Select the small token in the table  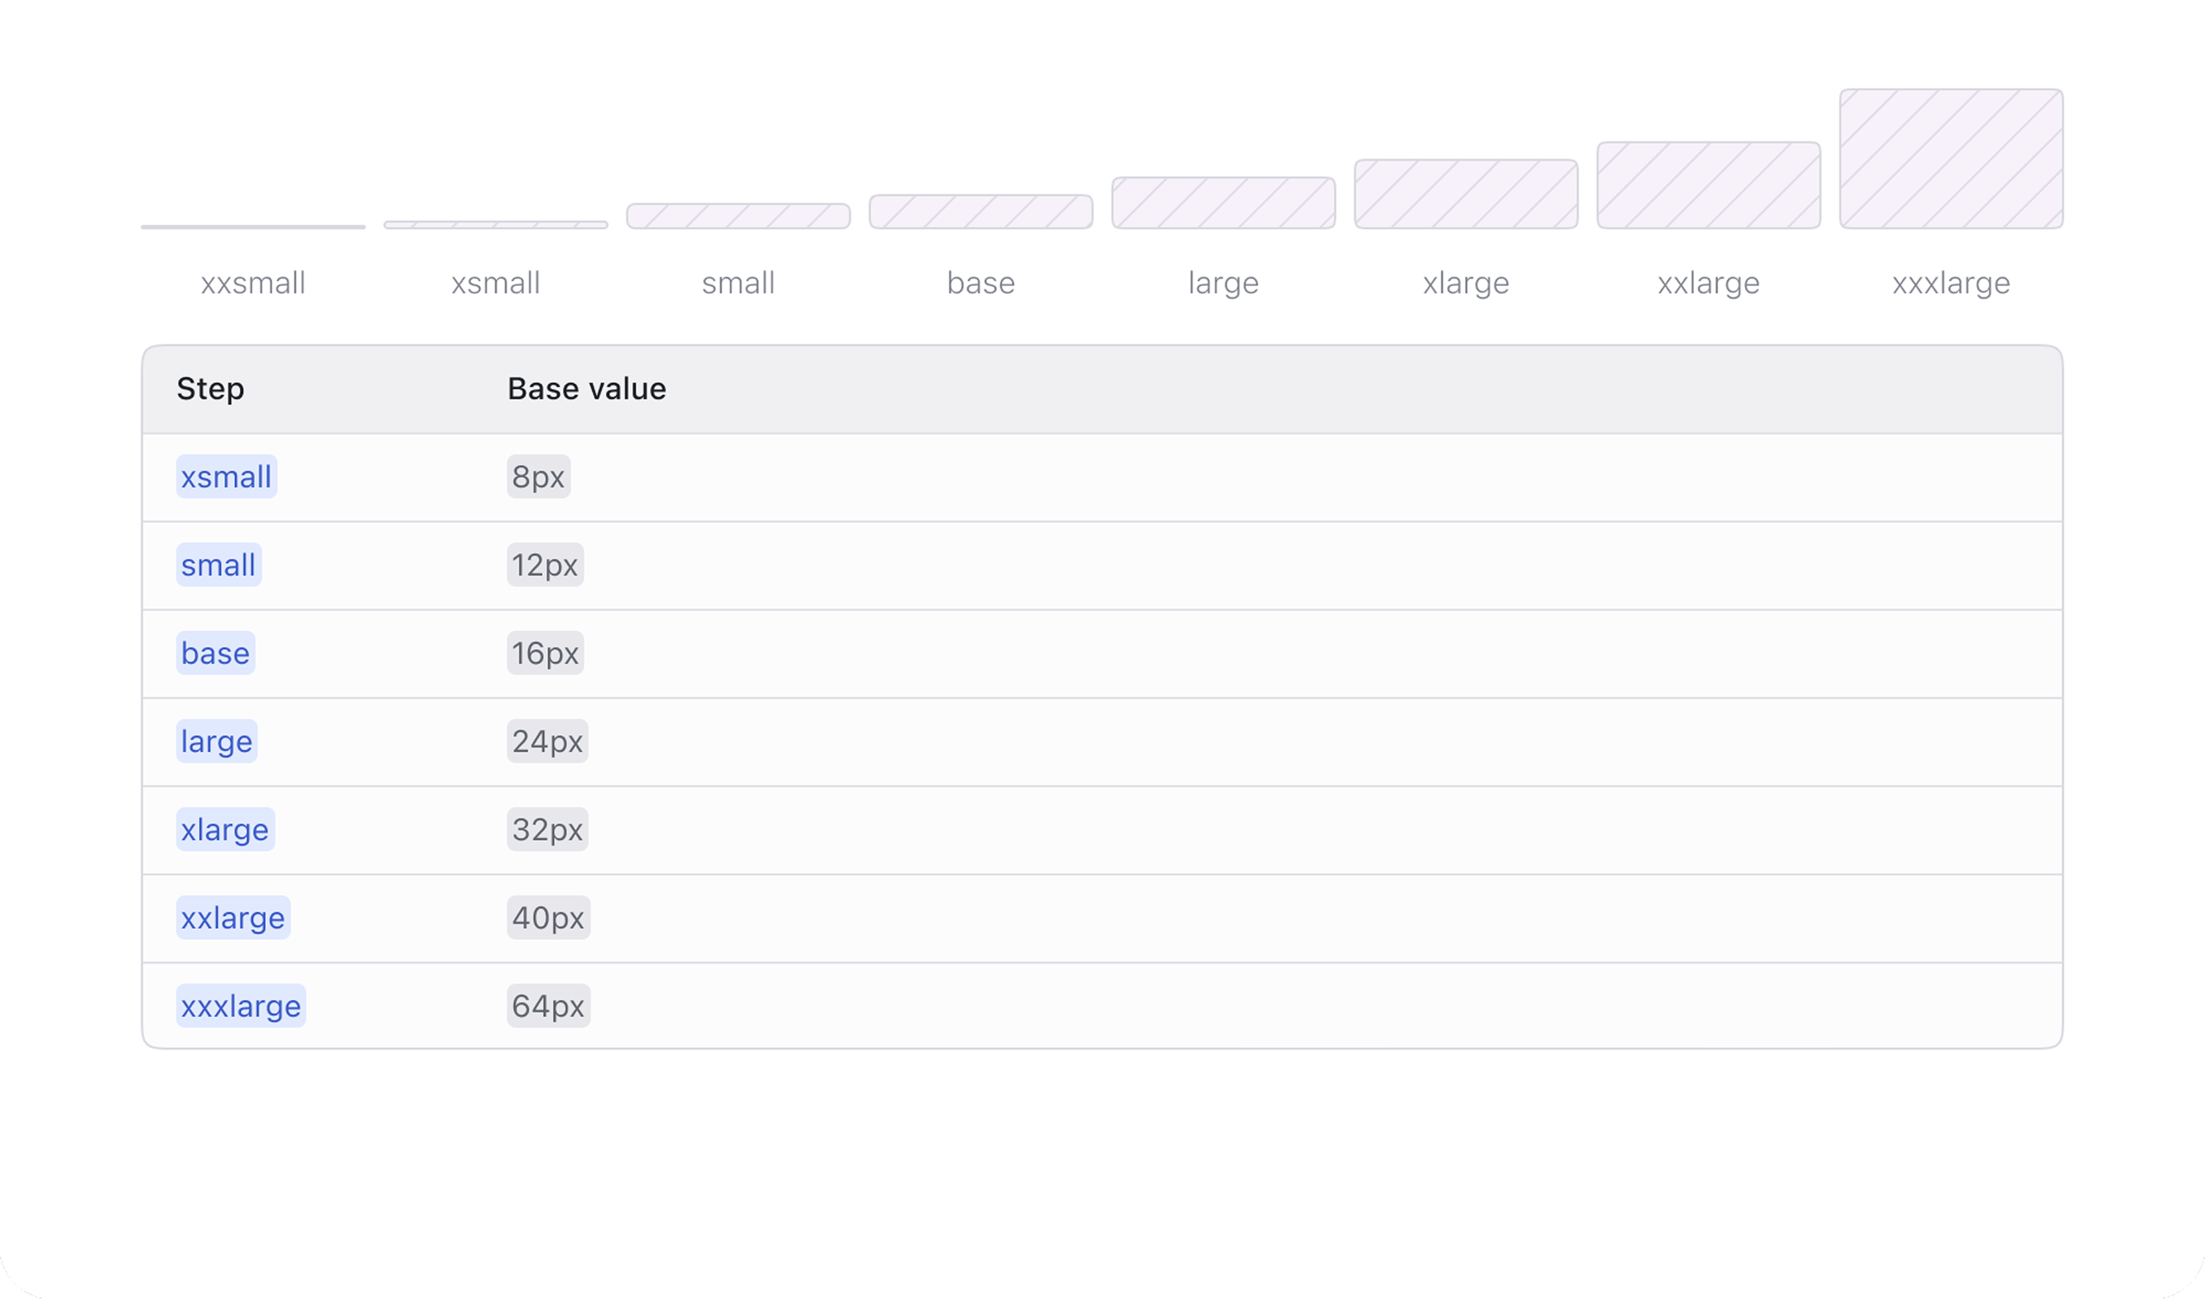pos(219,565)
